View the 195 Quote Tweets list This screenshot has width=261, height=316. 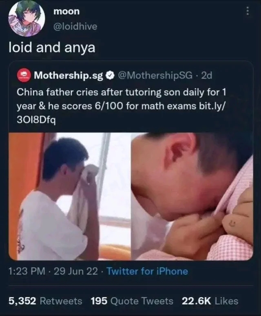click(x=132, y=301)
